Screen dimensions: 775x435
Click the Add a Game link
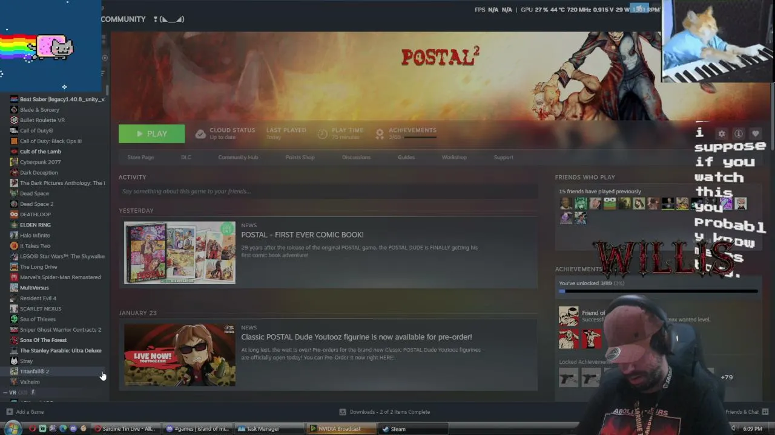(x=30, y=412)
